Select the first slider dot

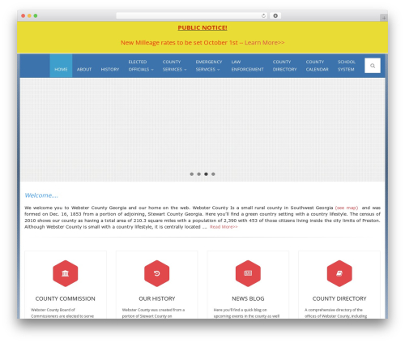[x=192, y=174]
